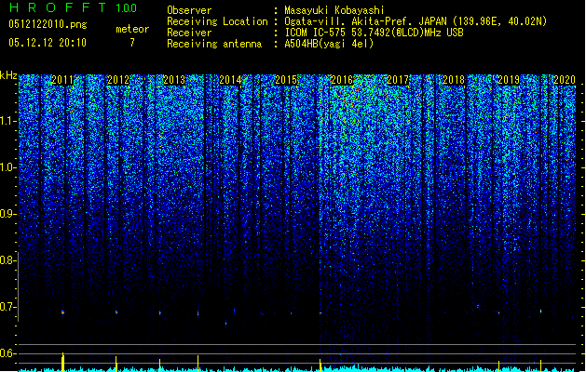Click the 1.0 frequency axis label

pos(8,167)
